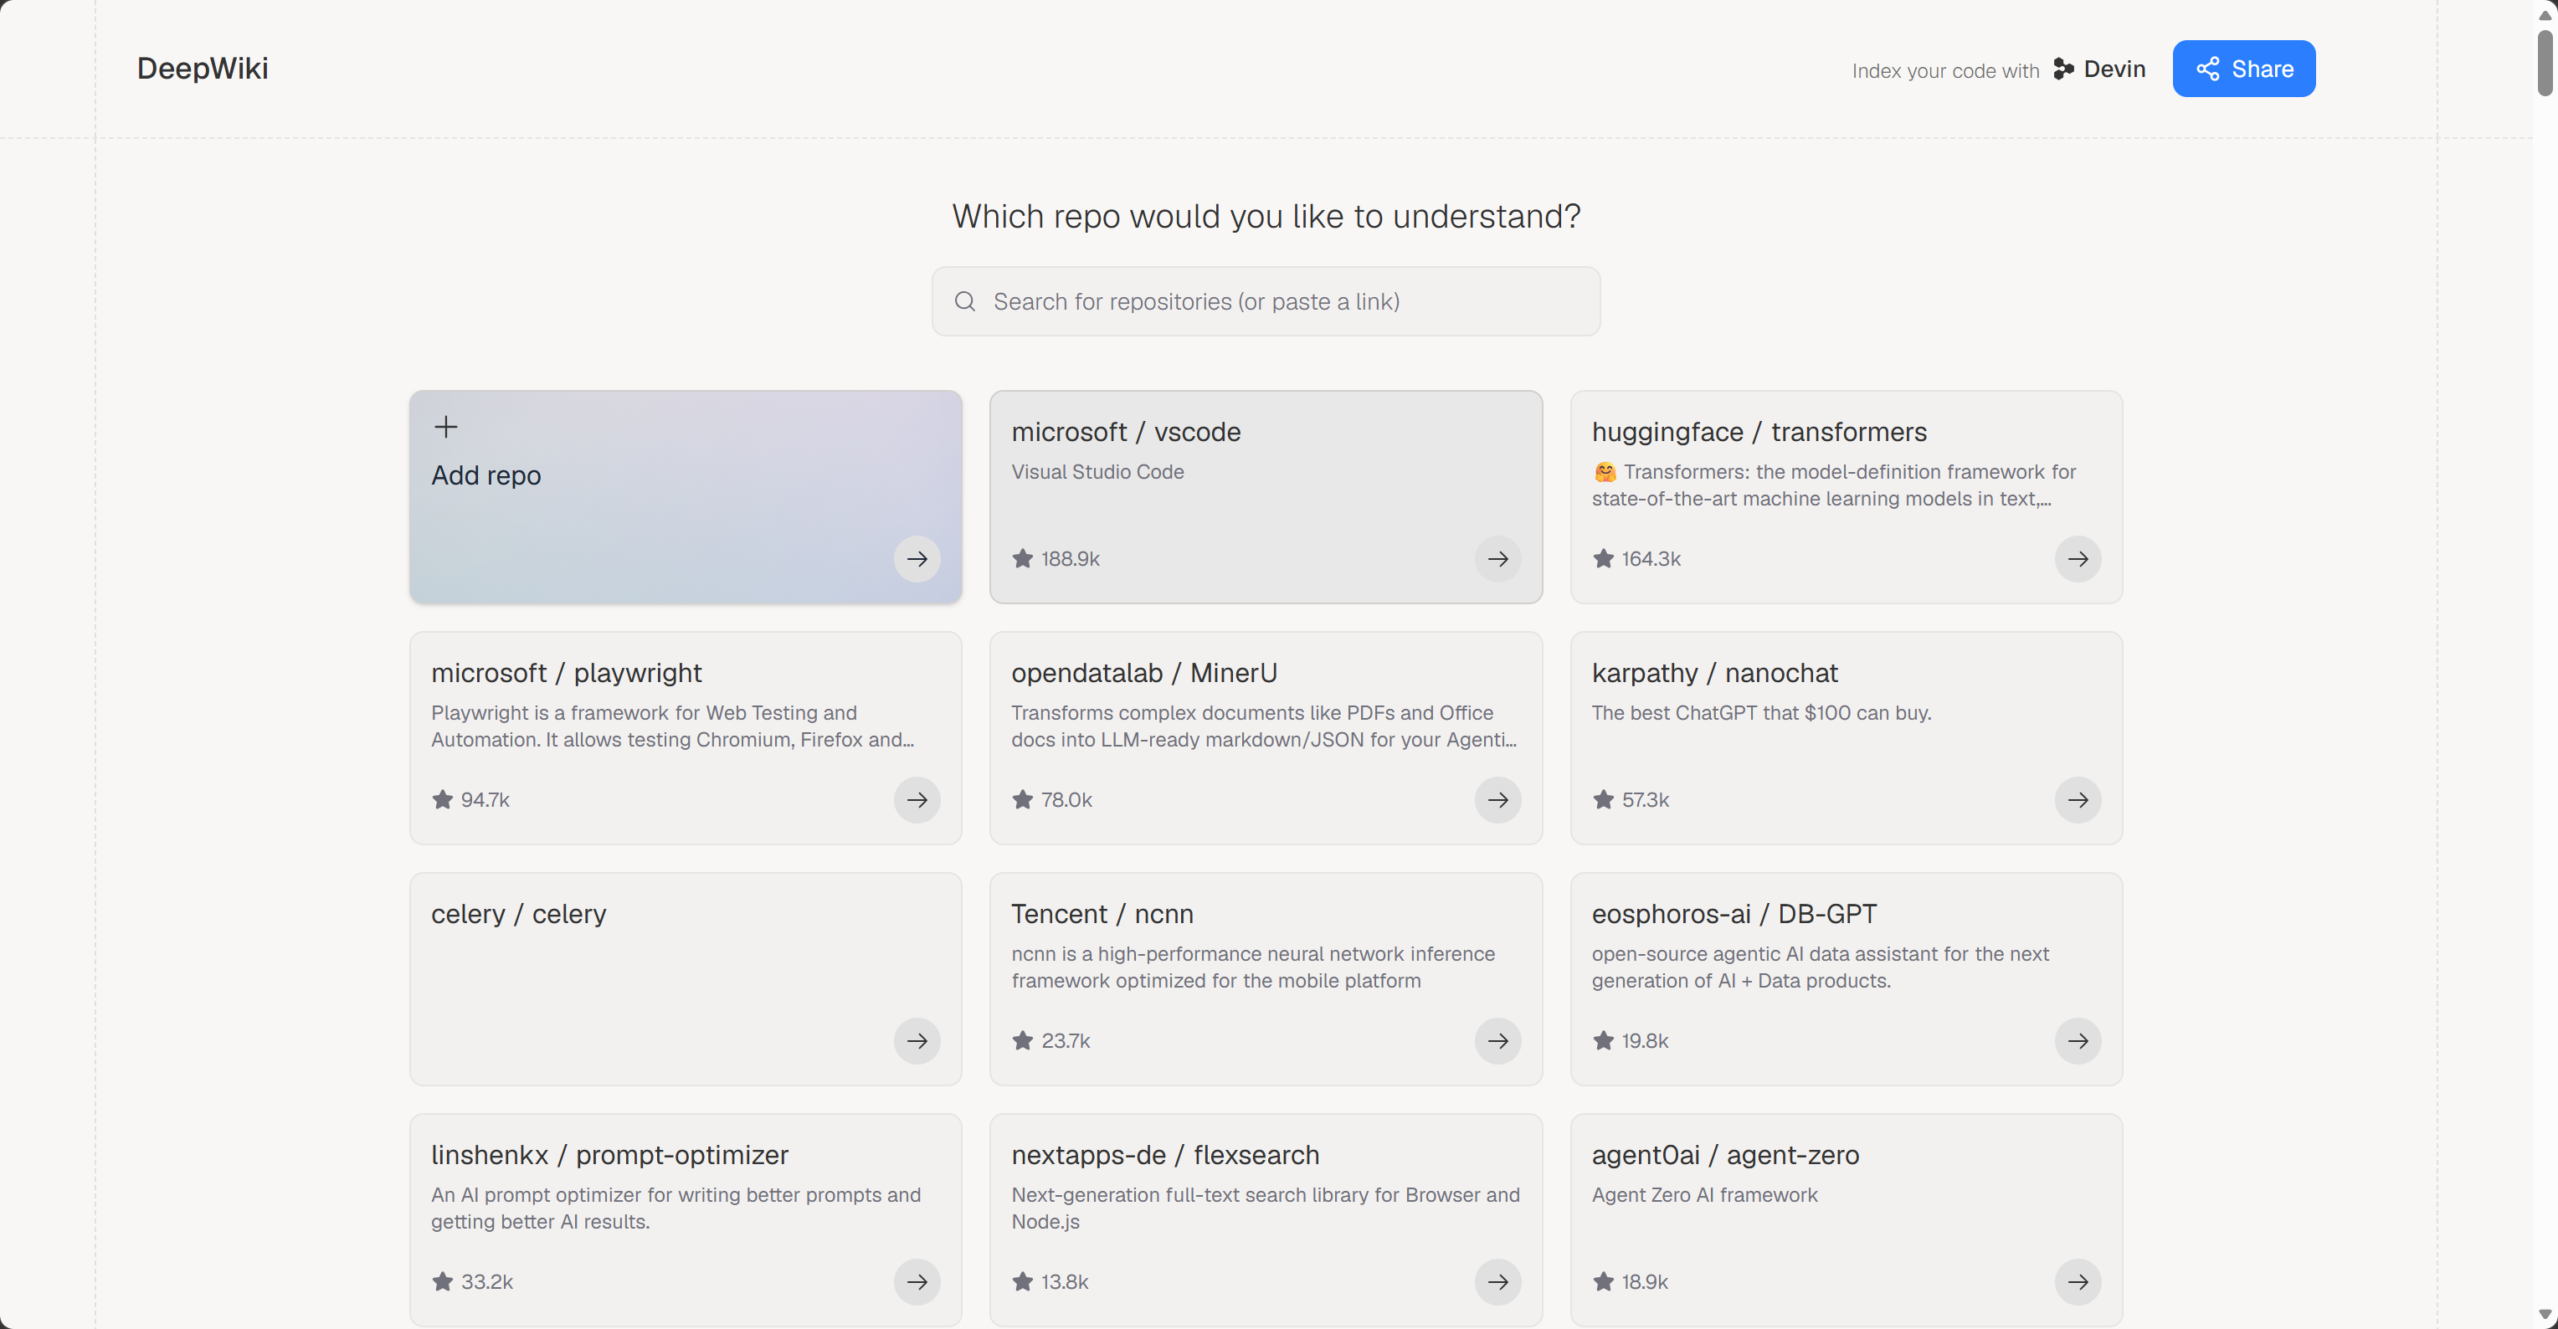Viewport: 2558px width, 1329px height.
Task: Open the microsoft / vscode title
Action: pyautogui.click(x=1126, y=432)
